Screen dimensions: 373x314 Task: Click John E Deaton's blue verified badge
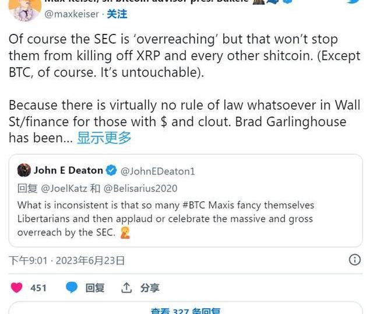pos(112,171)
